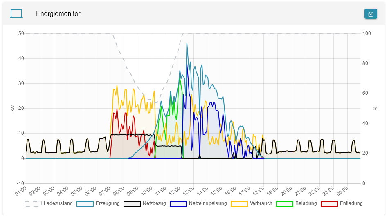Click the teal Erzeugung legend swatch

pos(85,204)
